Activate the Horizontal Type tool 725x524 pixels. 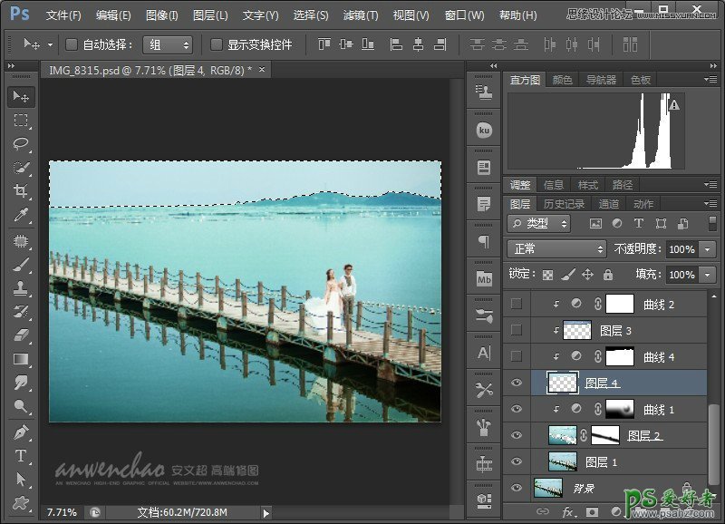21,455
